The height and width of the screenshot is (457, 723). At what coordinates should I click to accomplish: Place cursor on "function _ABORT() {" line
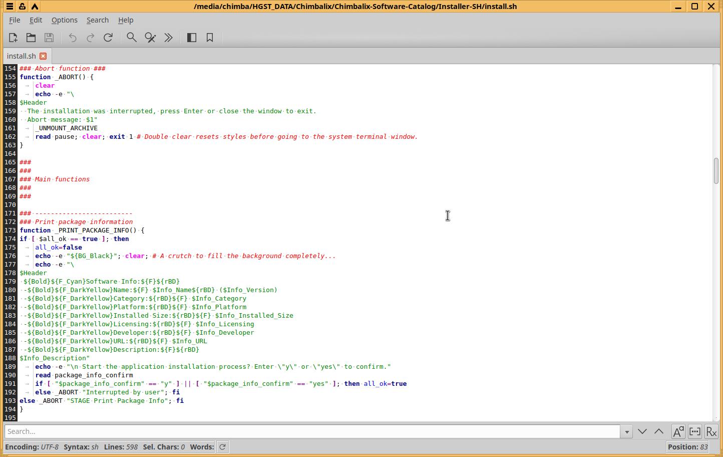click(57, 77)
